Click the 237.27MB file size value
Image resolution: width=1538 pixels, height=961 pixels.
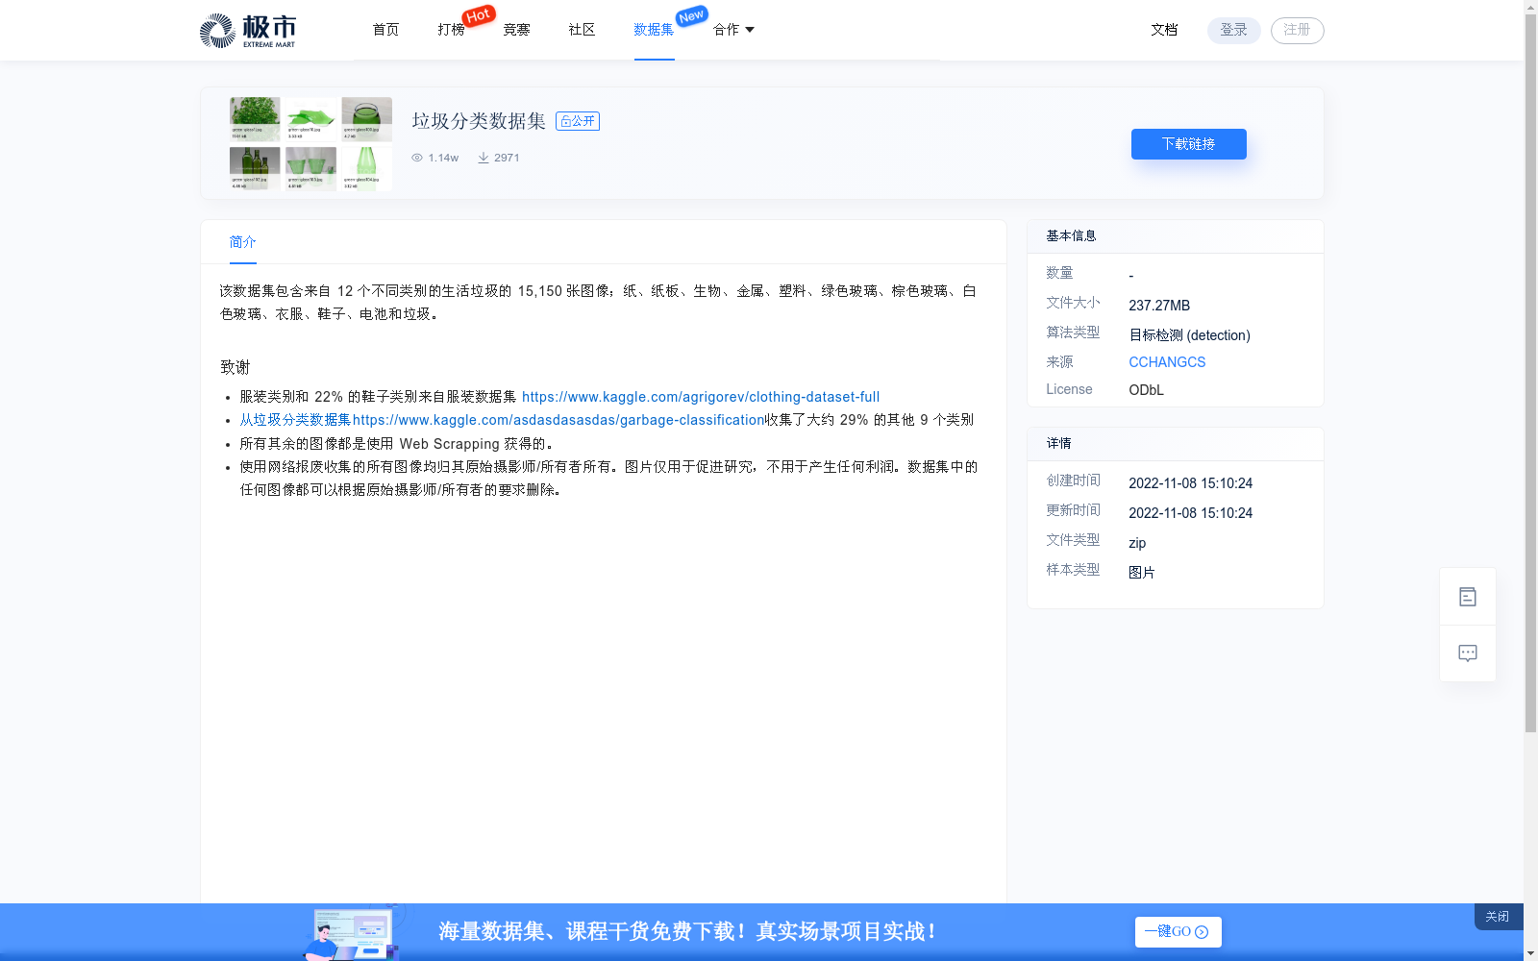1159,306
